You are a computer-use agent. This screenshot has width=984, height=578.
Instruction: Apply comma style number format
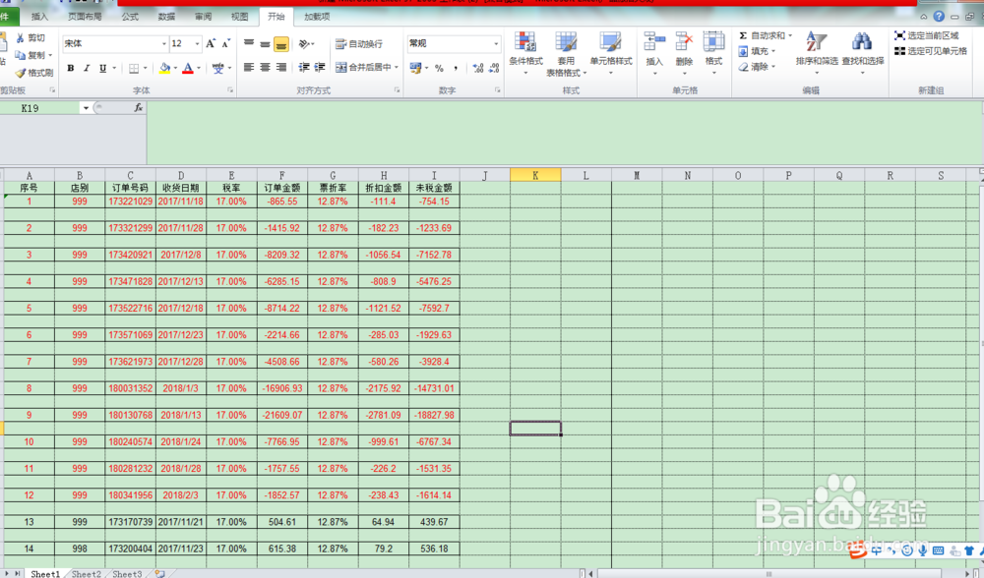[456, 68]
